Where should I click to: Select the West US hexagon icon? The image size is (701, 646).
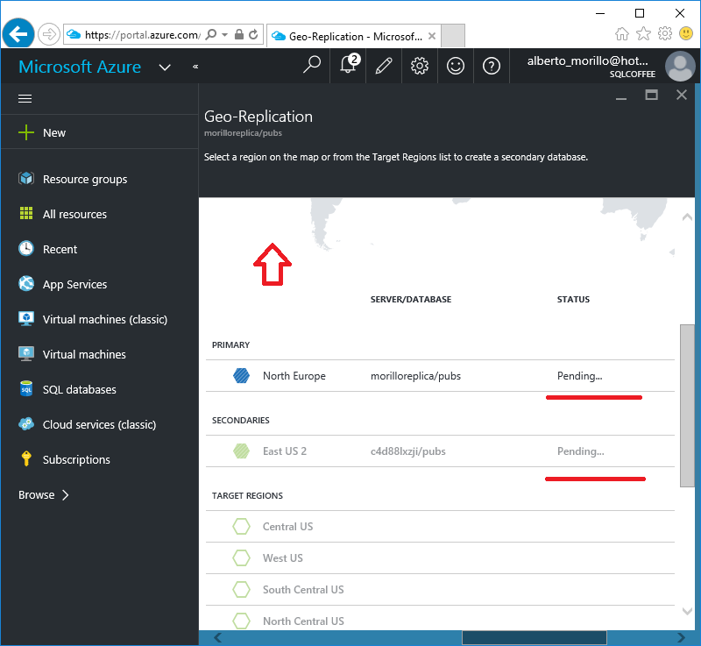[242, 557]
